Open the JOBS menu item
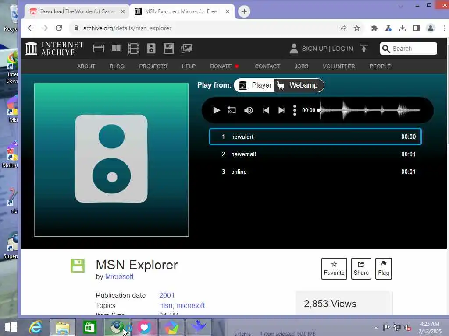Image resolution: width=449 pixels, height=336 pixels. pyautogui.click(x=301, y=66)
